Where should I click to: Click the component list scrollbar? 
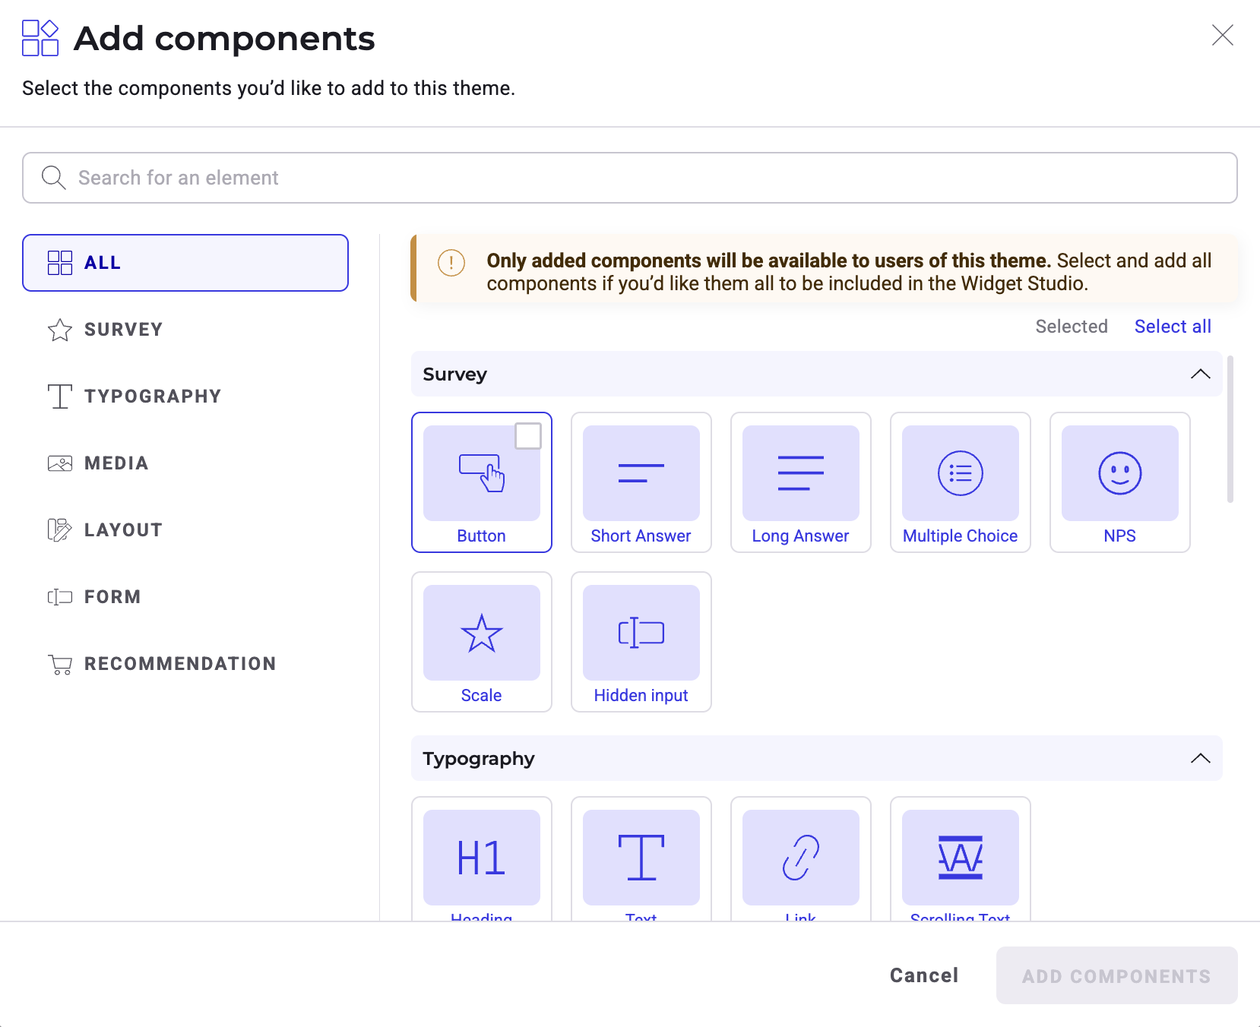[1230, 429]
